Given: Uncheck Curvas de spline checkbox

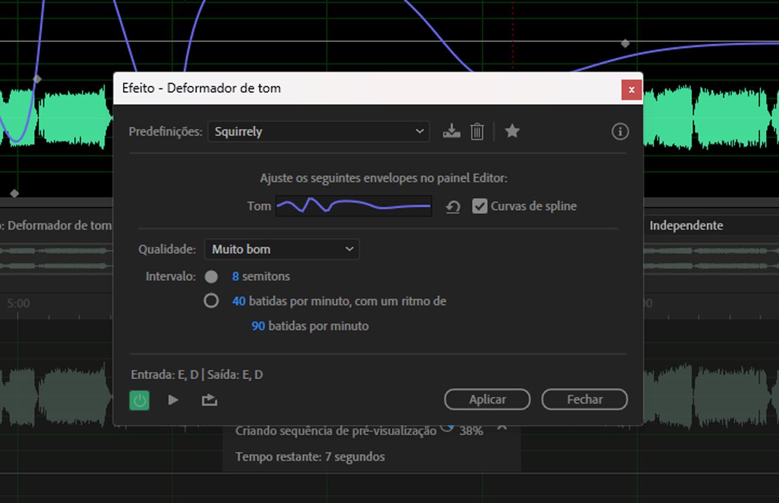Looking at the screenshot, I should (479, 206).
